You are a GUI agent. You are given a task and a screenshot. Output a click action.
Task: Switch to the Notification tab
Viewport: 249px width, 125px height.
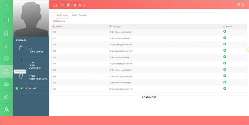coord(62,15)
